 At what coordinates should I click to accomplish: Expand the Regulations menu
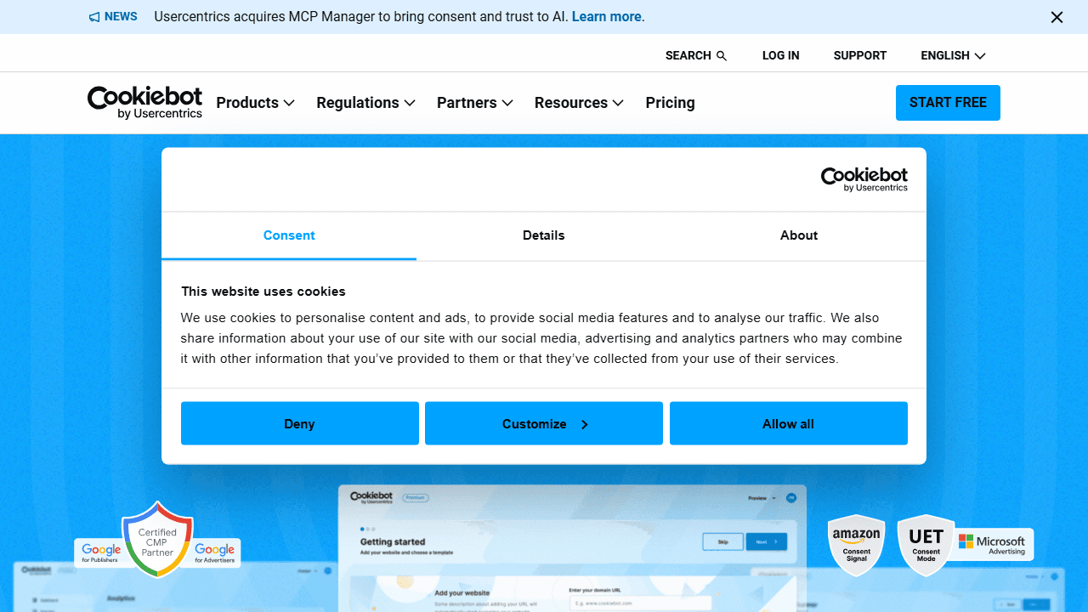[x=365, y=103]
